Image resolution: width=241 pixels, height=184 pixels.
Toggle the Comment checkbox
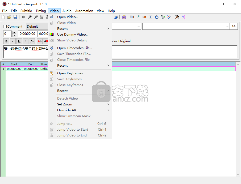click(5, 27)
